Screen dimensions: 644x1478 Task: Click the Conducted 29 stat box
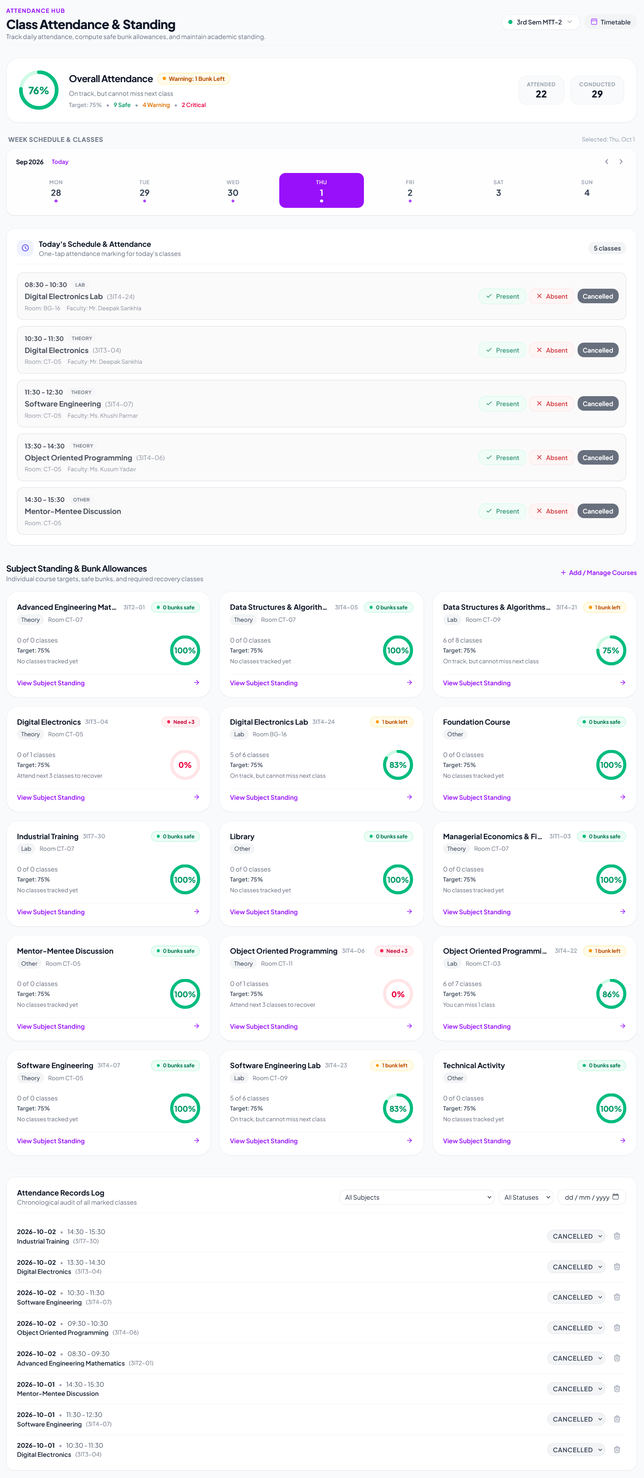tap(597, 90)
